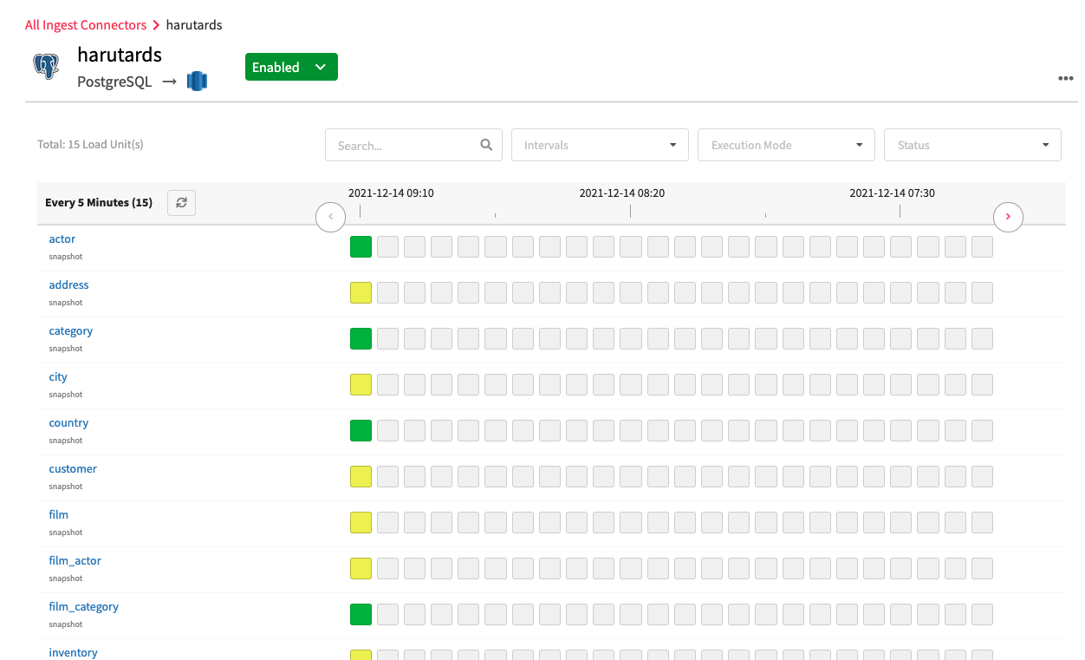
Task: Select the customer load unit
Action: [x=73, y=469]
